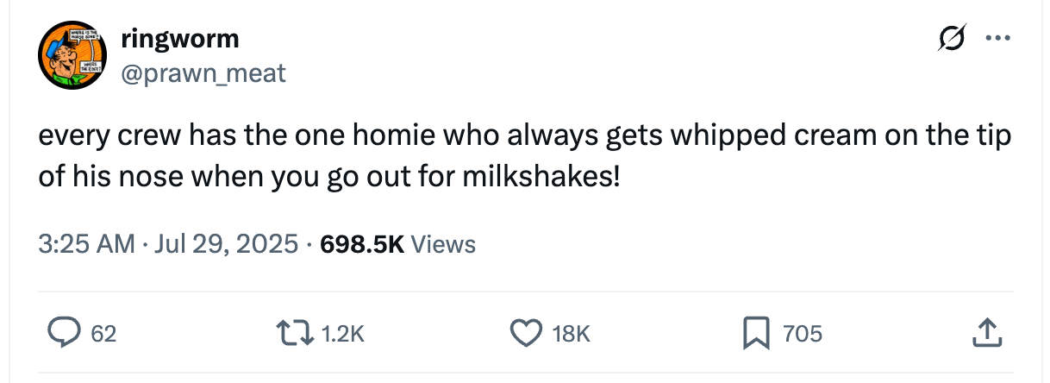Open the 3:25 AM timestamp link
The width and height of the screenshot is (1050, 383).
coord(86,244)
